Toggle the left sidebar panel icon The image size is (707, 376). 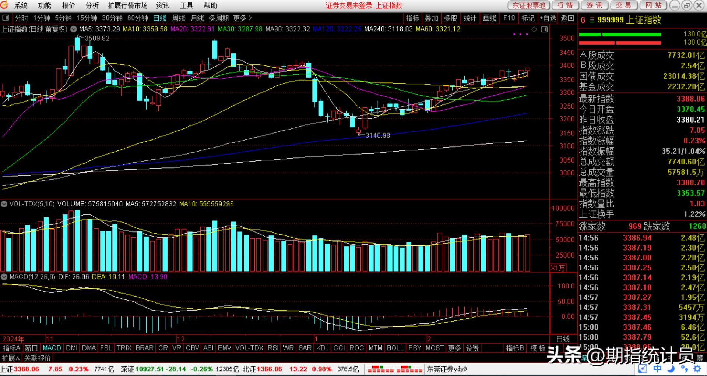click(x=6, y=18)
